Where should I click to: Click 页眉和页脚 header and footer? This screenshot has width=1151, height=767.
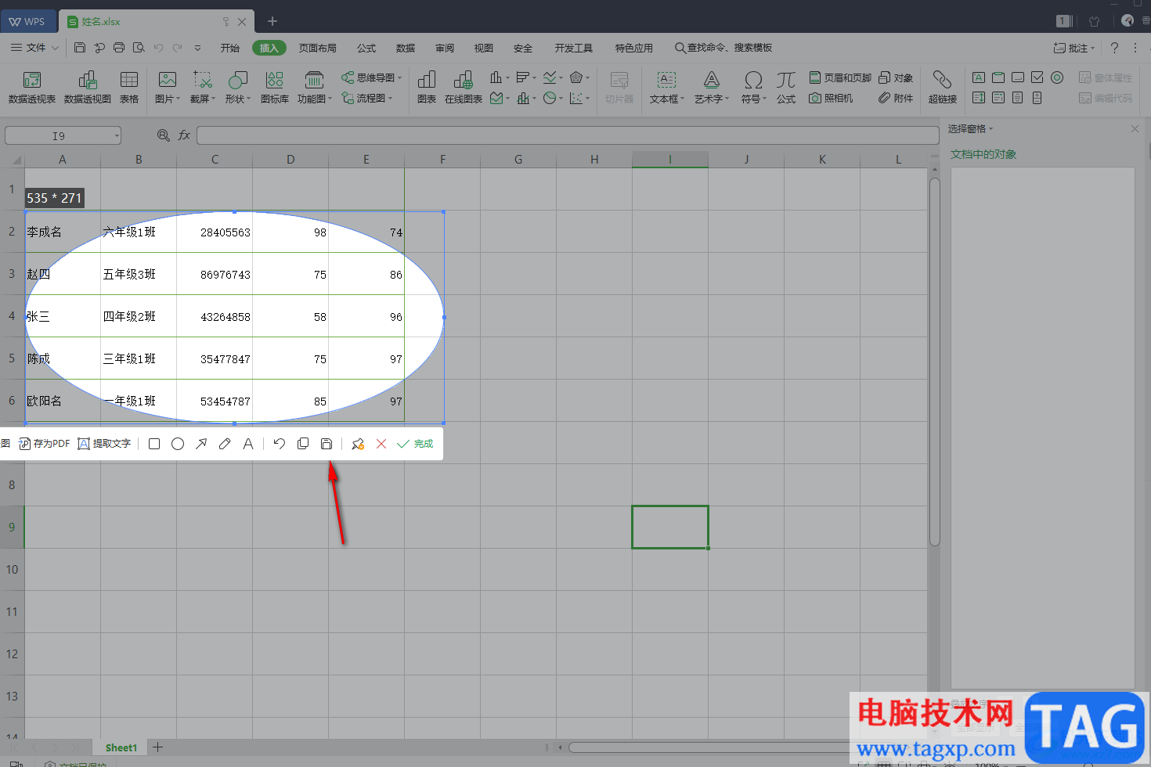[x=840, y=77]
